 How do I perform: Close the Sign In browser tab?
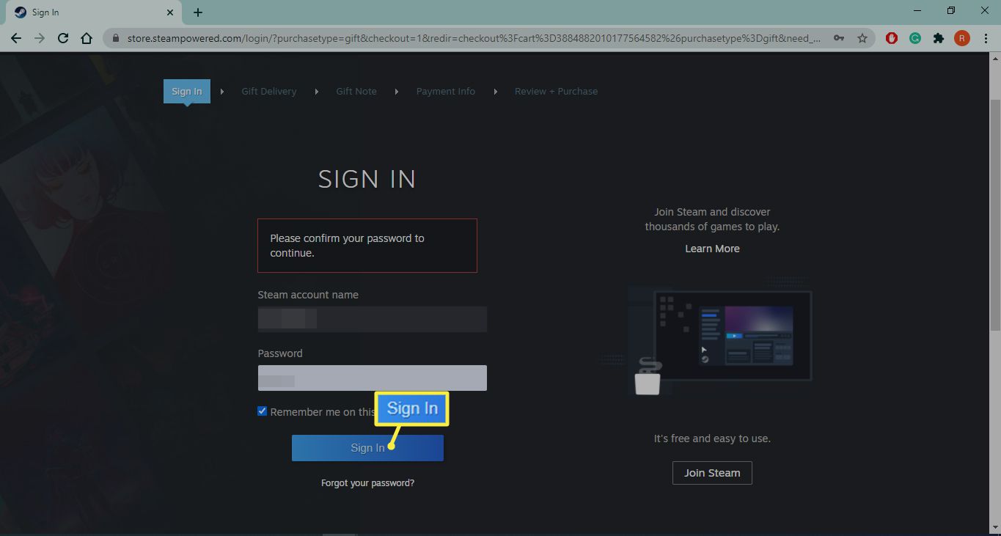click(x=170, y=12)
